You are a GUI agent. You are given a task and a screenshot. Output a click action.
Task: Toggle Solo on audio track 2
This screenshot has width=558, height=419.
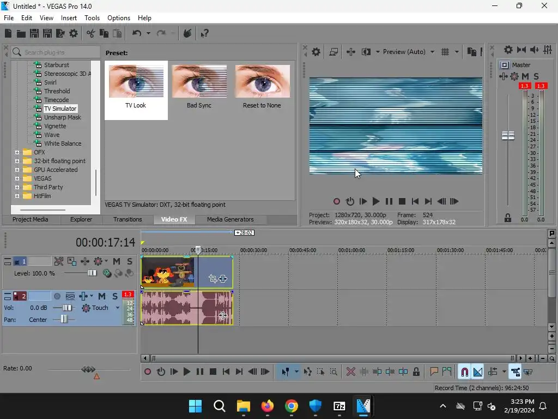tap(115, 296)
